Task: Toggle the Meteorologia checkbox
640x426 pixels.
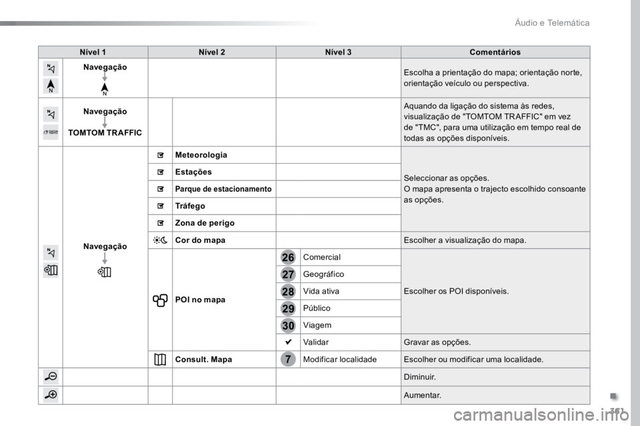Action: [161, 155]
